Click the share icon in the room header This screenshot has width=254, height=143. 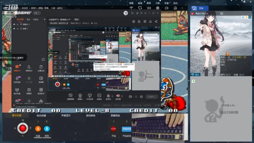(x=156, y=21)
